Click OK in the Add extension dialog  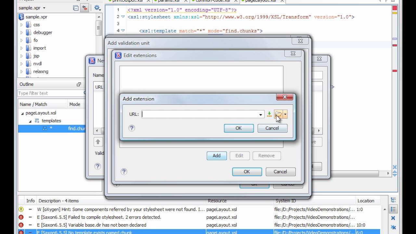click(x=239, y=128)
